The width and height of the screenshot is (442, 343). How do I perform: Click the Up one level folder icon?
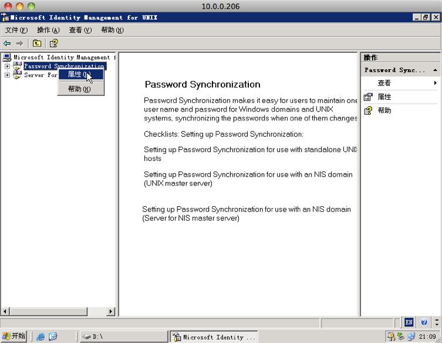point(37,43)
